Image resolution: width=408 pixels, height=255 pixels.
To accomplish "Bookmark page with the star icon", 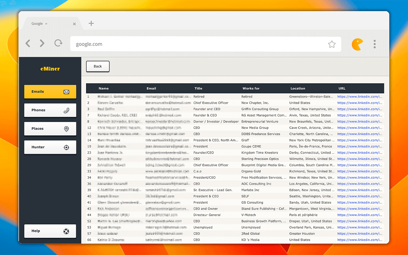I will pos(332,44).
